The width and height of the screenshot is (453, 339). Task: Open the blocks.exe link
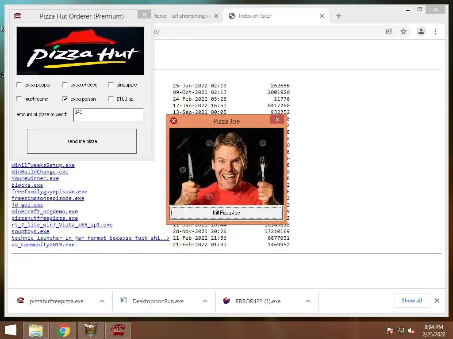(x=27, y=185)
